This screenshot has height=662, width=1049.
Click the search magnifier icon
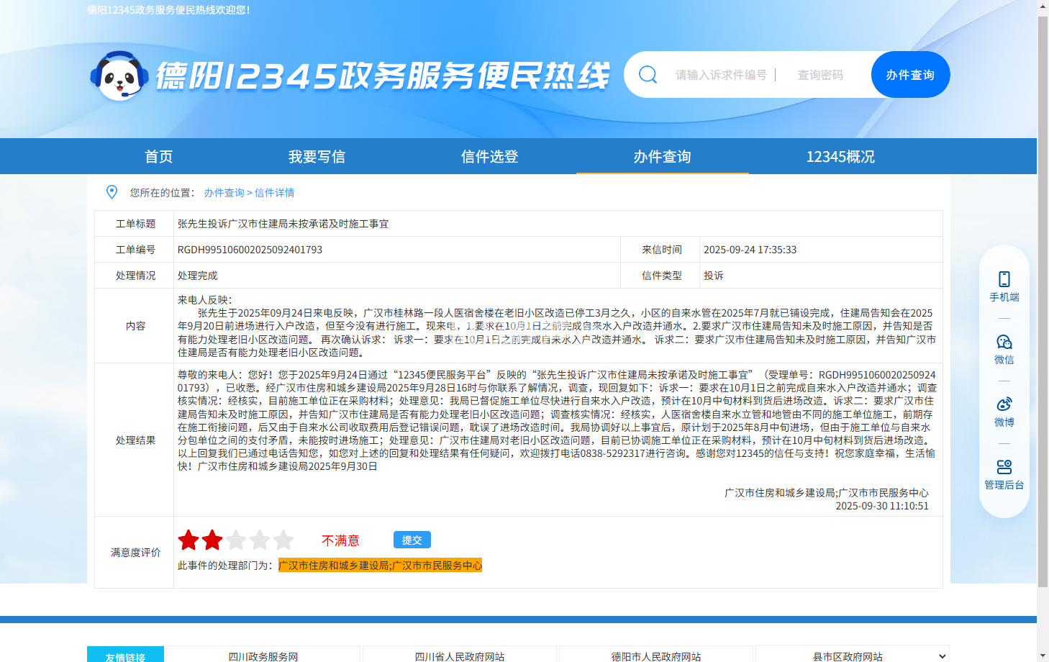point(648,75)
